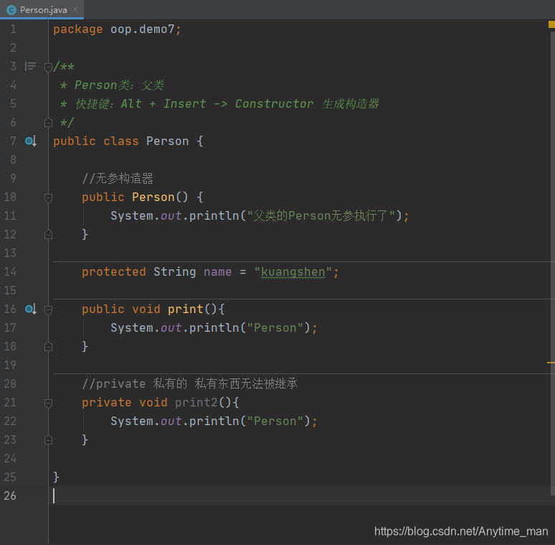Click line number 14 in the gutter

tap(10, 272)
